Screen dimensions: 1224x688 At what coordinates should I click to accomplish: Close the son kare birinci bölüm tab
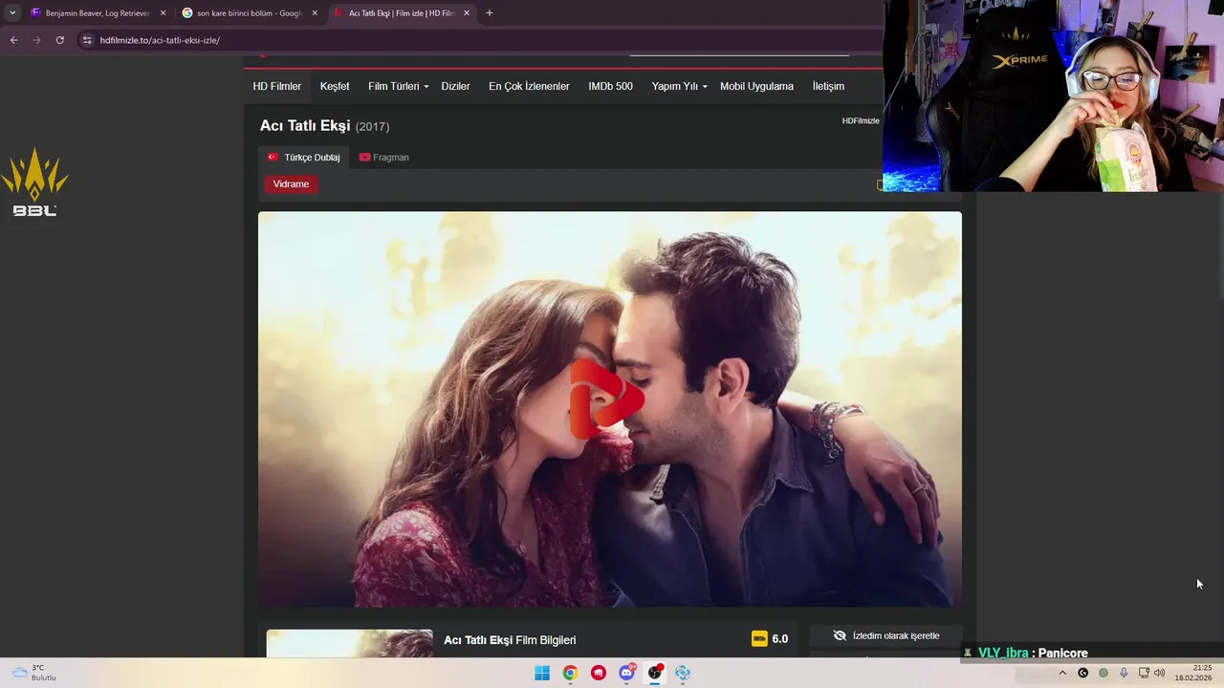coord(315,13)
